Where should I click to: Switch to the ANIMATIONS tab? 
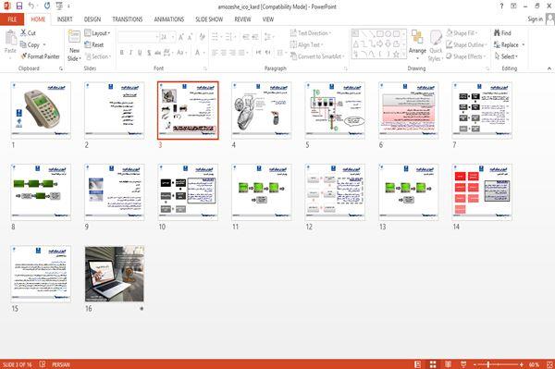pos(169,19)
